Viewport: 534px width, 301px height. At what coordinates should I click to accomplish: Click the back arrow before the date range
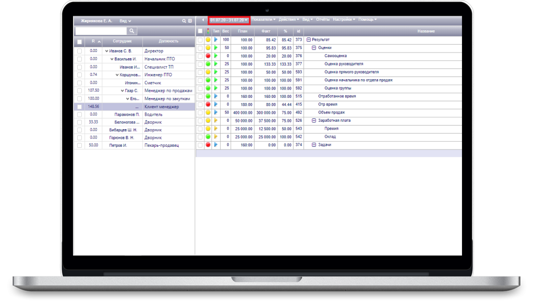pyautogui.click(x=203, y=20)
